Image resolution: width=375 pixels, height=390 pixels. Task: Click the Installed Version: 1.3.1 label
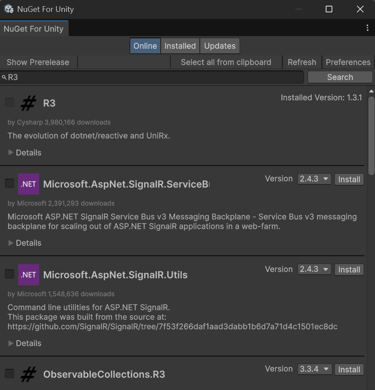click(321, 98)
